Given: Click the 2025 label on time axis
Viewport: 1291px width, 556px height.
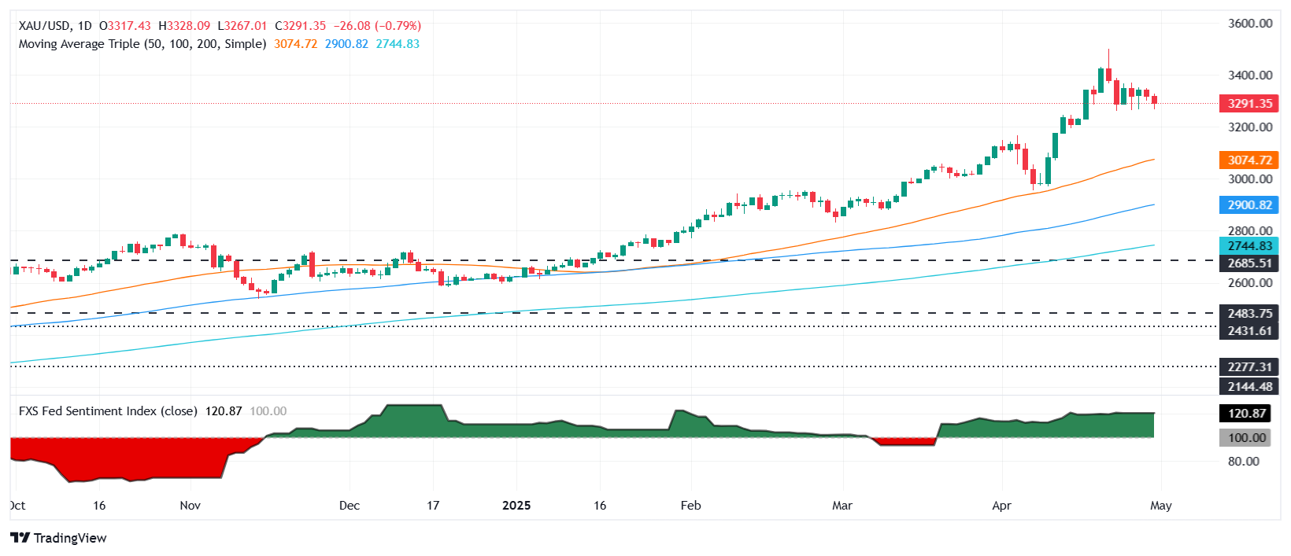Looking at the screenshot, I should pyautogui.click(x=516, y=506).
